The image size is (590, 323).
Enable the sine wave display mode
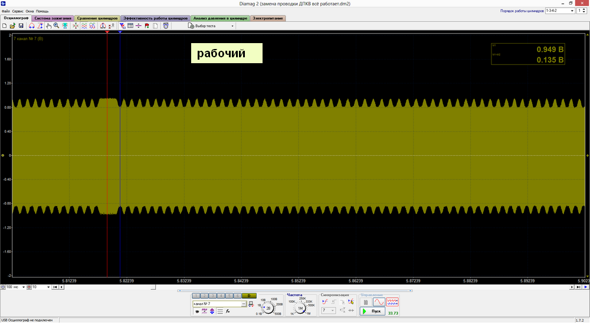pos(379,302)
